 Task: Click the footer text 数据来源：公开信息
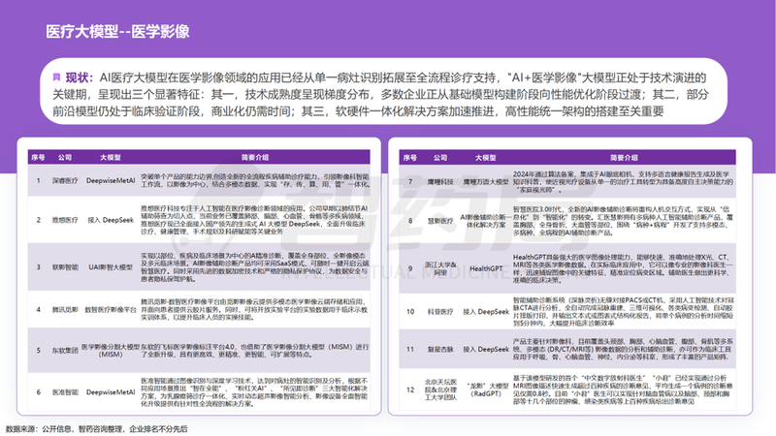point(39,429)
